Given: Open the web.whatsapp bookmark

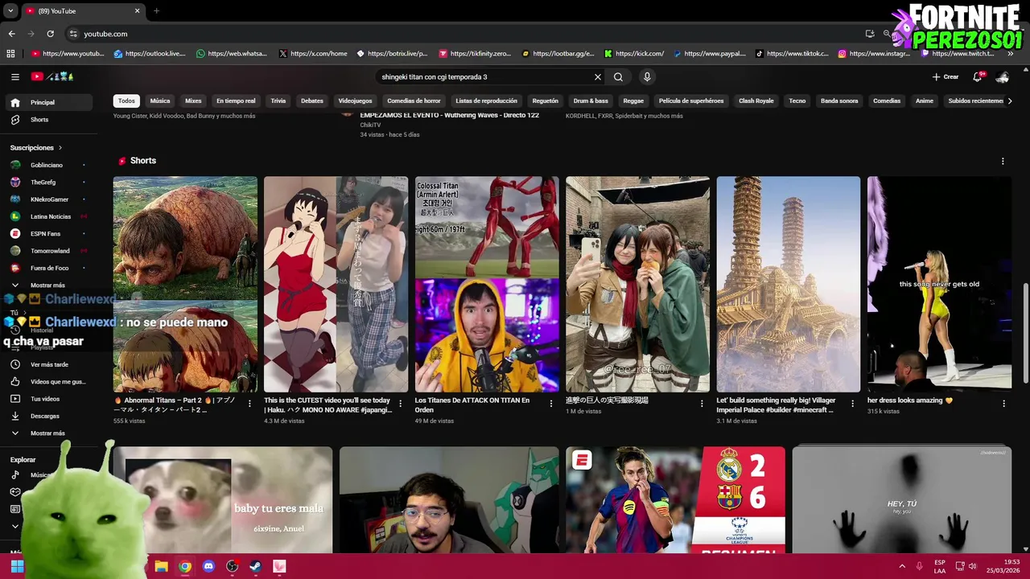Looking at the screenshot, I should coord(231,54).
